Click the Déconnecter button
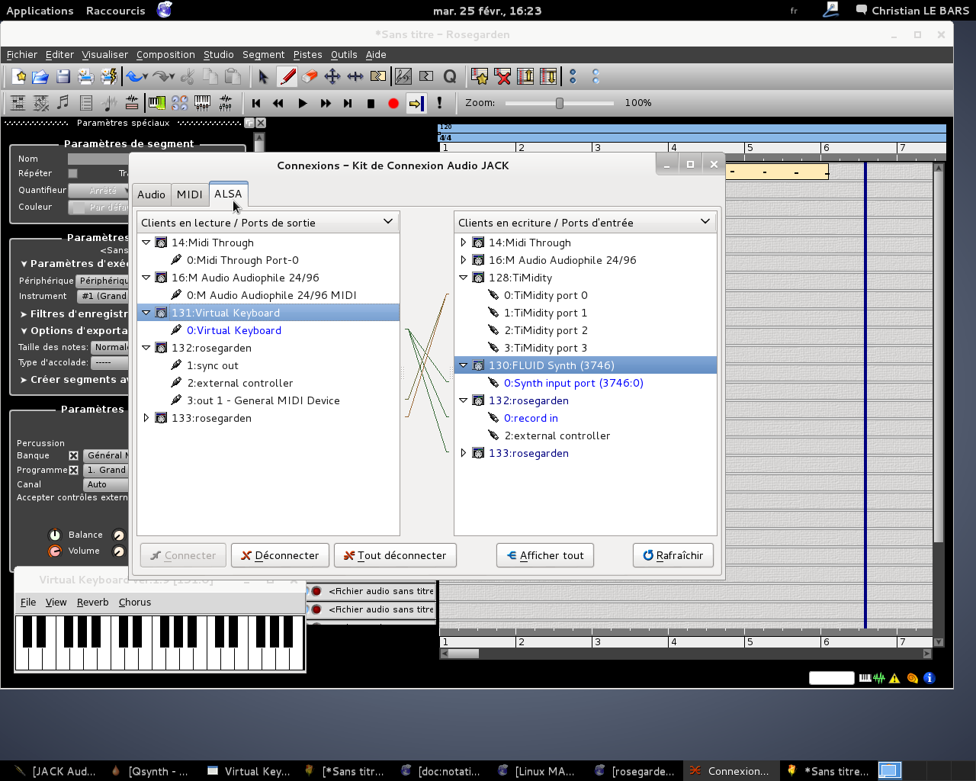Image resolution: width=976 pixels, height=781 pixels. pyautogui.click(x=280, y=555)
